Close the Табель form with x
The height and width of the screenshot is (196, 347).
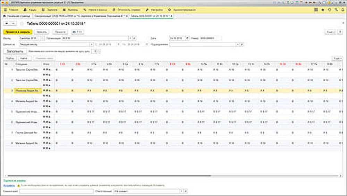point(343,23)
